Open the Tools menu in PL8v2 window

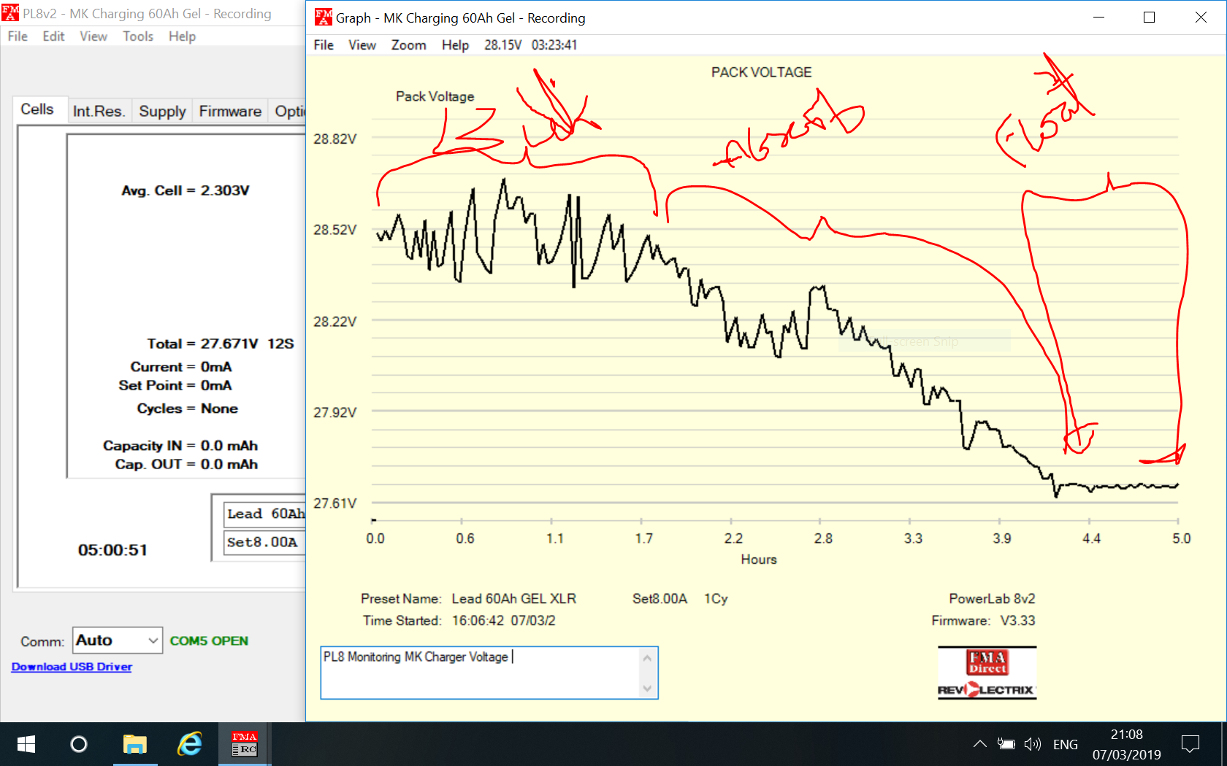tap(137, 36)
